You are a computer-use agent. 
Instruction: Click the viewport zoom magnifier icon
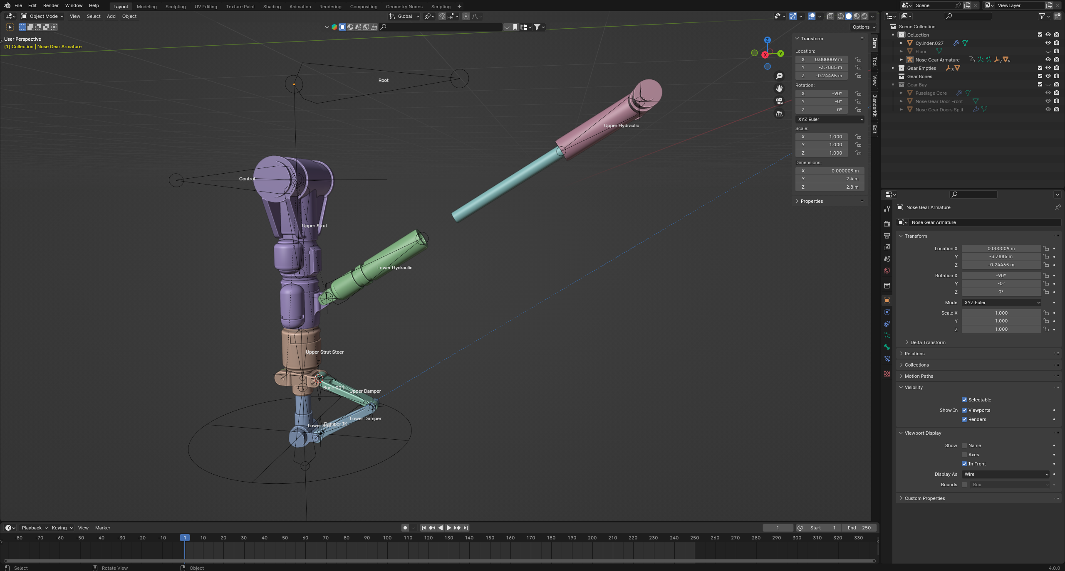pos(779,76)
